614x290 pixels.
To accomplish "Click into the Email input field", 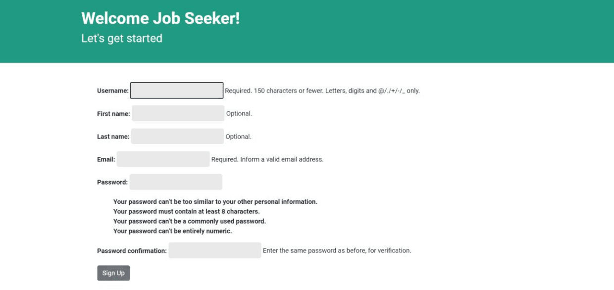I will point(163,159).
